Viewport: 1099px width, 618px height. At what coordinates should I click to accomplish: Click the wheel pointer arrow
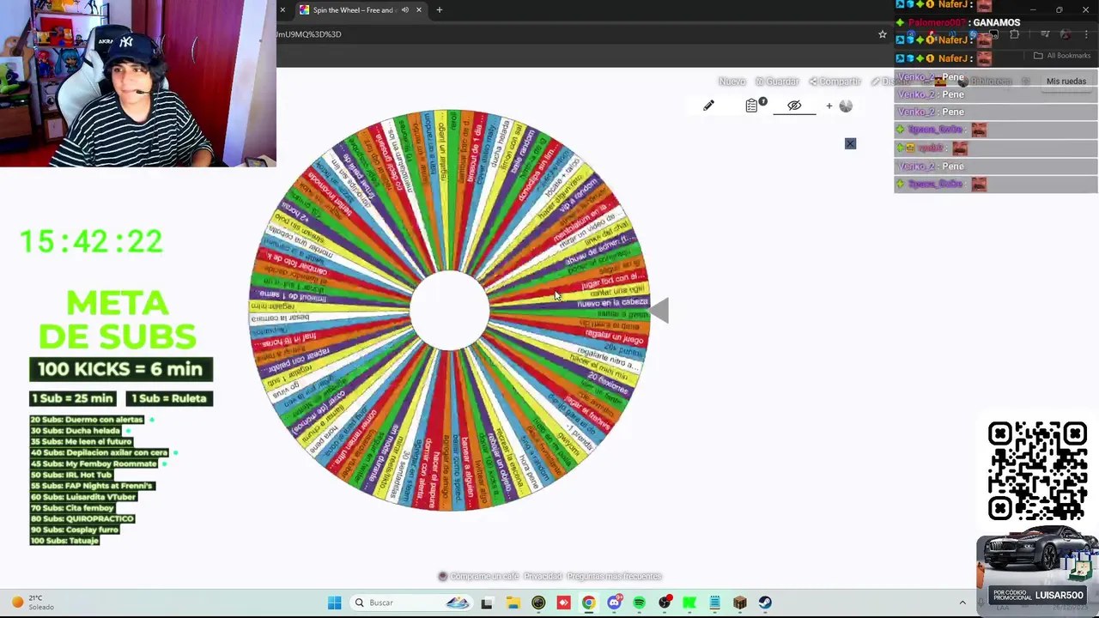point(659,310)
